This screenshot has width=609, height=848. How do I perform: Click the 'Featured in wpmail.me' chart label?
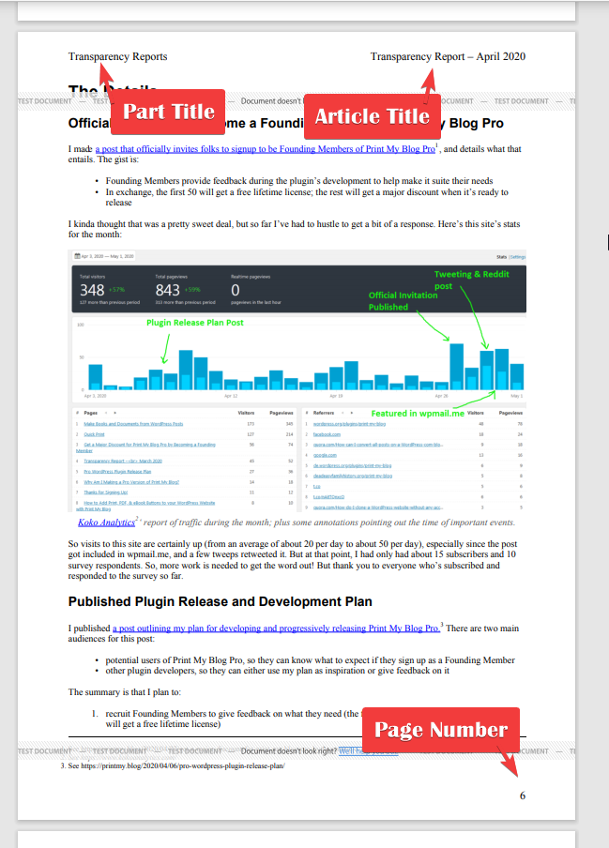418,414
